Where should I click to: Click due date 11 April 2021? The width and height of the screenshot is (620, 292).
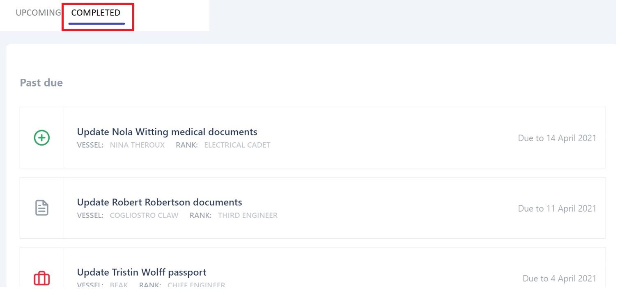pyautogui.click(x=557, y=208)
